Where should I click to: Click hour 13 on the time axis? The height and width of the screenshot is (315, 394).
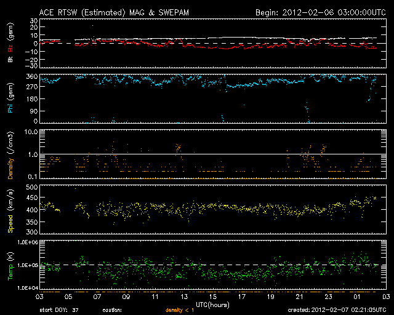[183, 296]
